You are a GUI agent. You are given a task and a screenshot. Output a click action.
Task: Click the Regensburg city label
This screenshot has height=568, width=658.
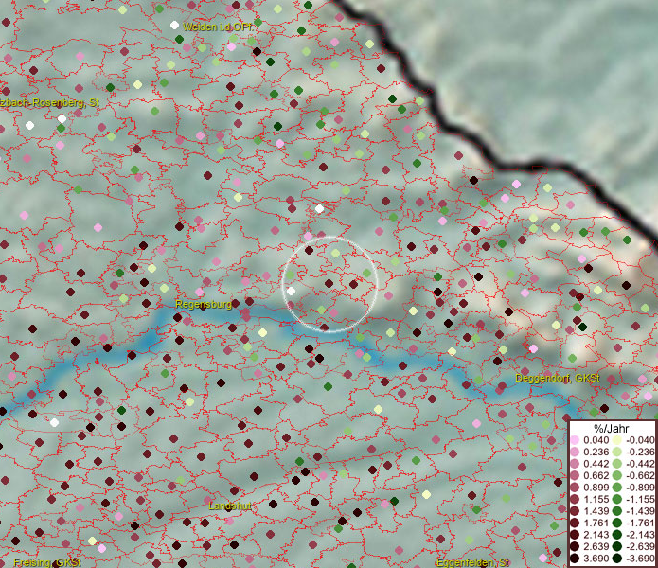(204, 304)
